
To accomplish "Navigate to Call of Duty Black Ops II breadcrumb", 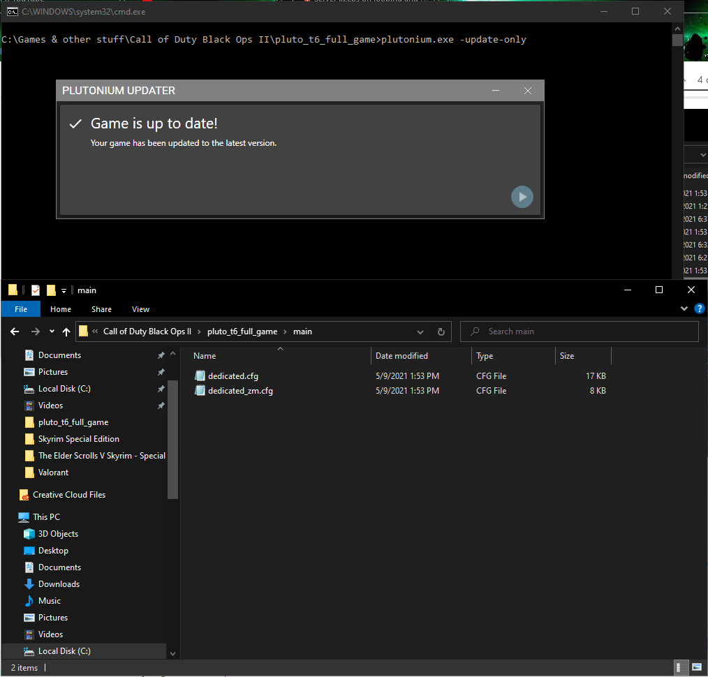I will (x=147, y=332).
